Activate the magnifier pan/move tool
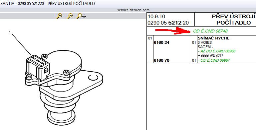 pyautogui.click(x=81, y=16)
